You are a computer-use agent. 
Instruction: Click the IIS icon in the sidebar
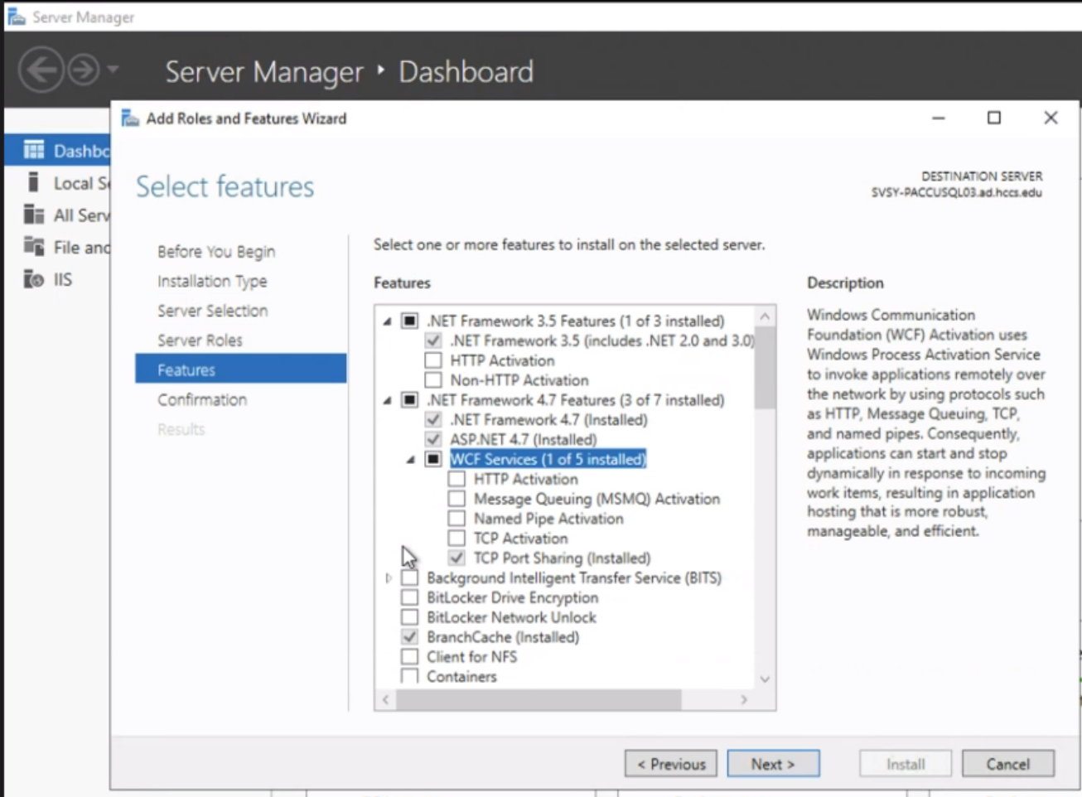(34, 279)
